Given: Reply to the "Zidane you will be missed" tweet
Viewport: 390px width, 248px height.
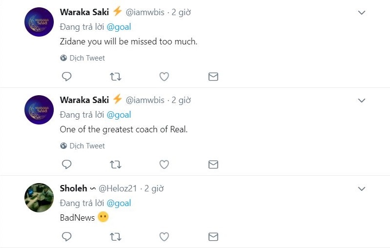Looking at the screenshot, I should click(x=67, y=77).
